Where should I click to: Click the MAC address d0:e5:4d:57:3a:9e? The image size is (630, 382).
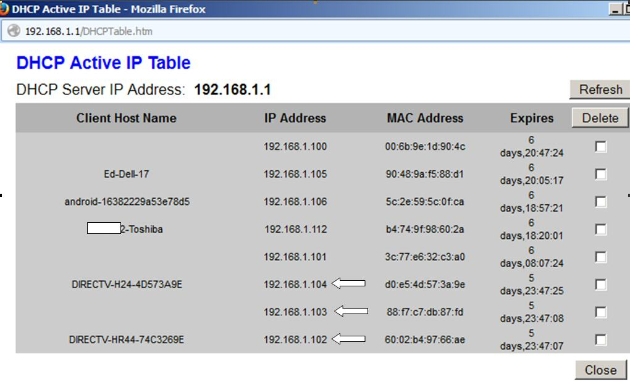pos(425,284)
